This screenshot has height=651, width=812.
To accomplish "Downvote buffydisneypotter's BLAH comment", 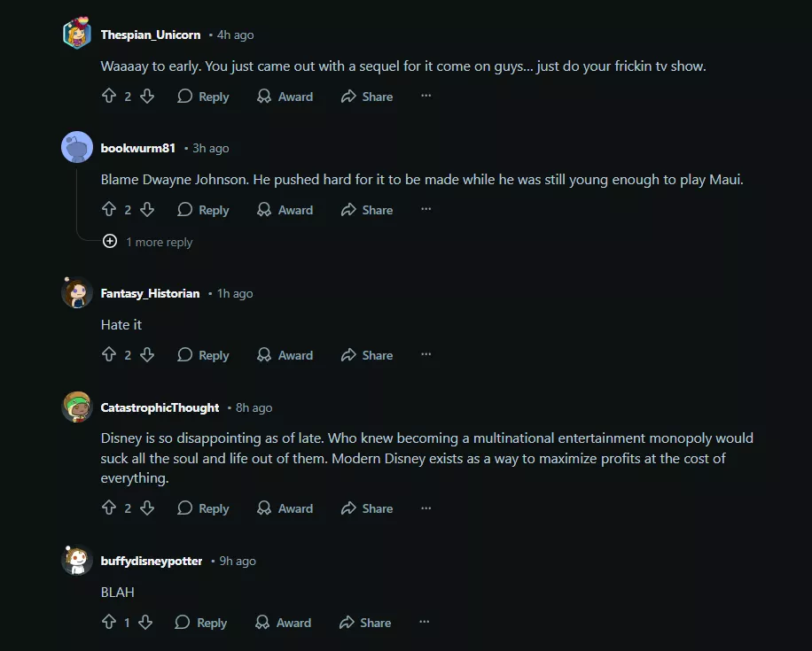I will 145,623.
